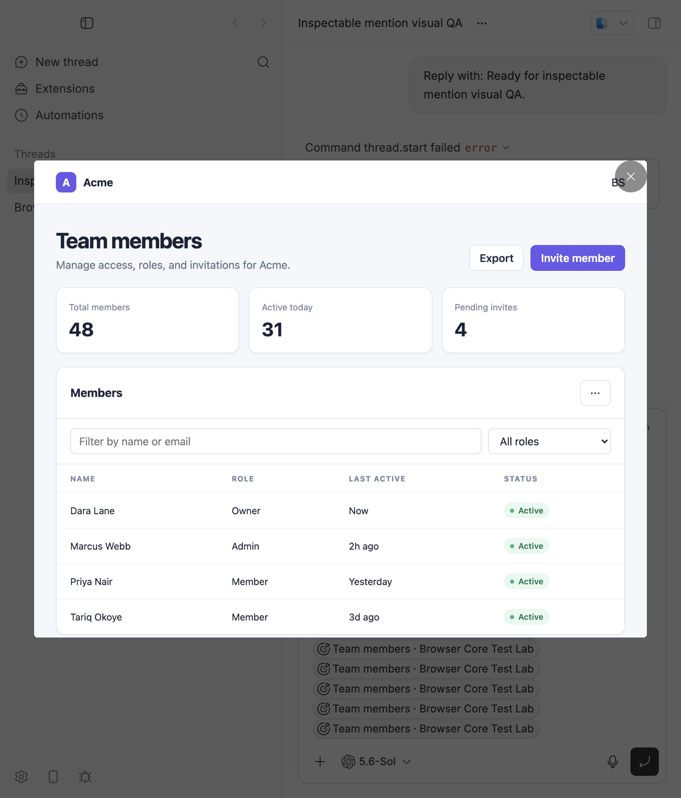Screen dimensions: 681x798
Task: Click the Members section heading
Action: (x=96, y=393)
